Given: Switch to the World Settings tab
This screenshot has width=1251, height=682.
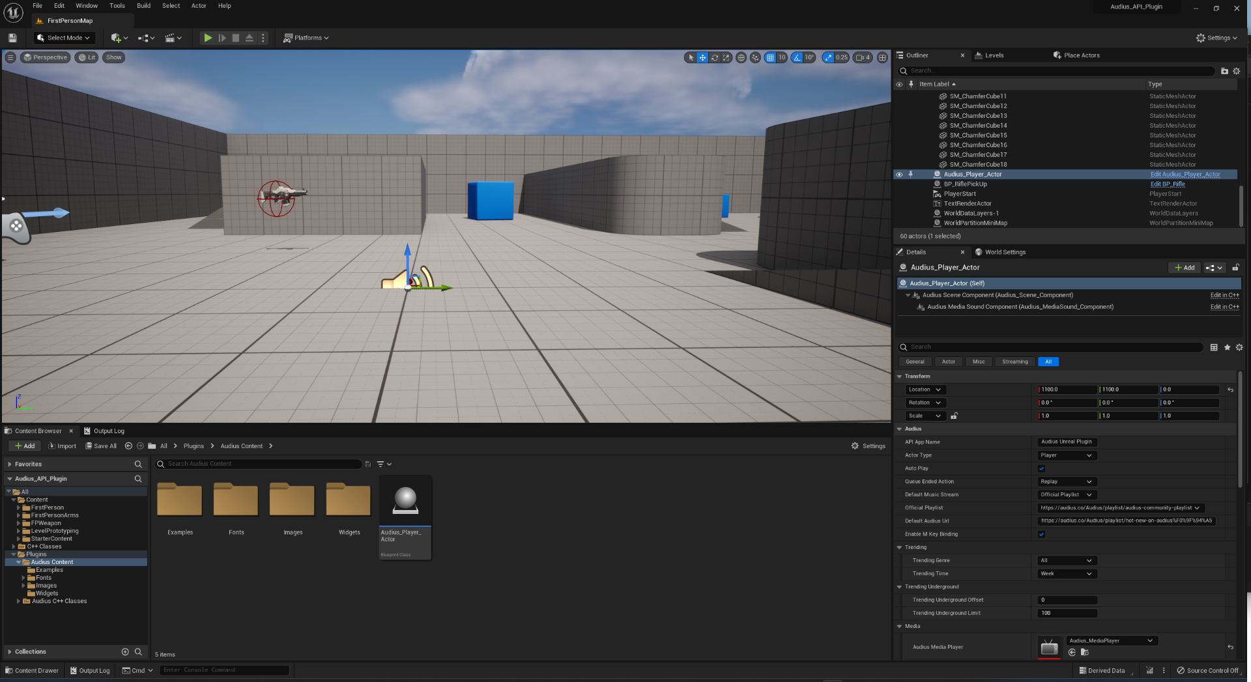Looking at the screenshot, I should [1004, 252].
